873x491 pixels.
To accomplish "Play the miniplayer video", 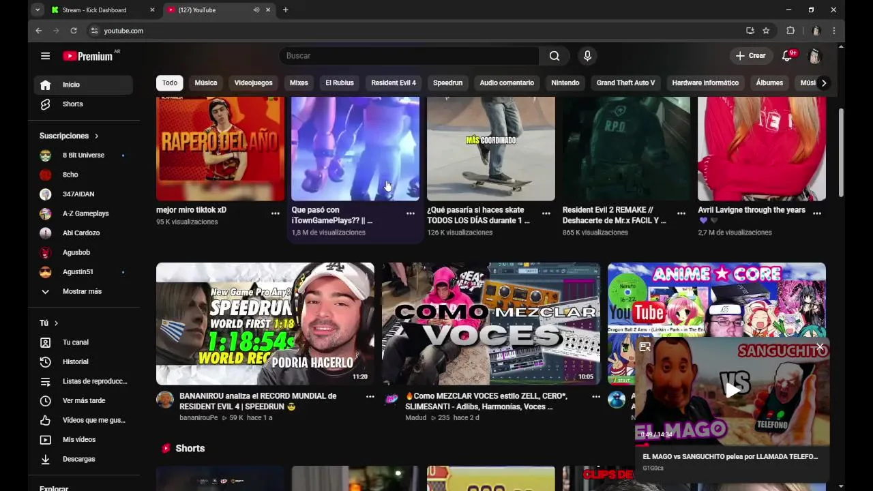I will coord(733,390).
